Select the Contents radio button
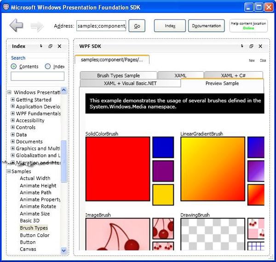The width and height of the screenshot is (276, 262). coord(14,66)
